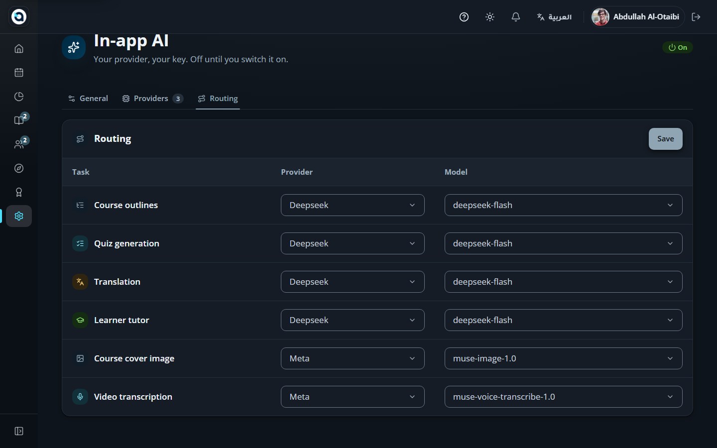Screen dimensions: 717x448
Task: Open Provider dropdown for Video transcription
Action: click(353, 397)
